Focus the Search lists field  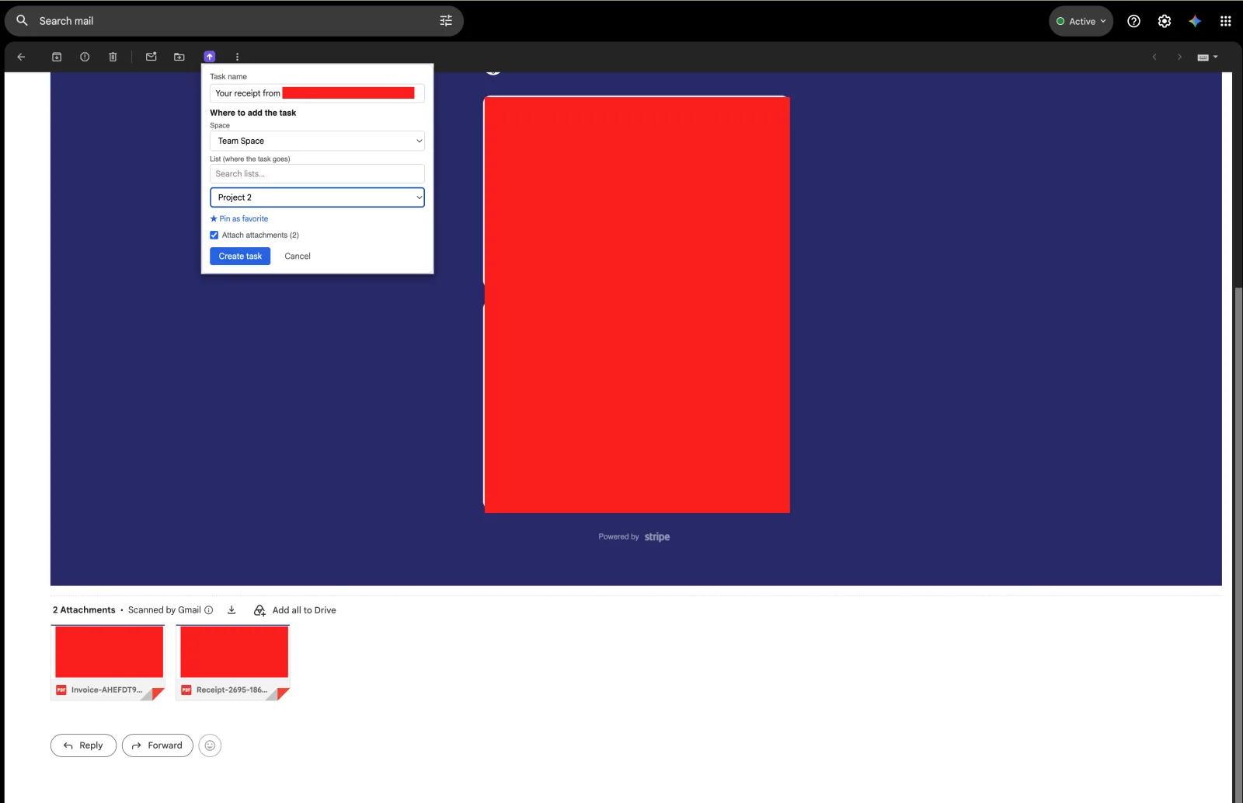317,173
